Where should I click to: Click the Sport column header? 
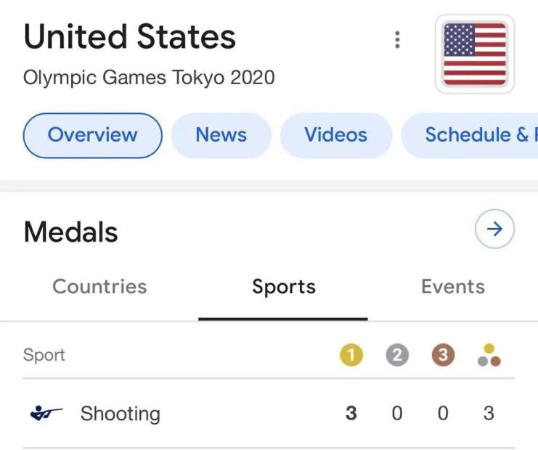pyautogui.click(x=44, y=355)
